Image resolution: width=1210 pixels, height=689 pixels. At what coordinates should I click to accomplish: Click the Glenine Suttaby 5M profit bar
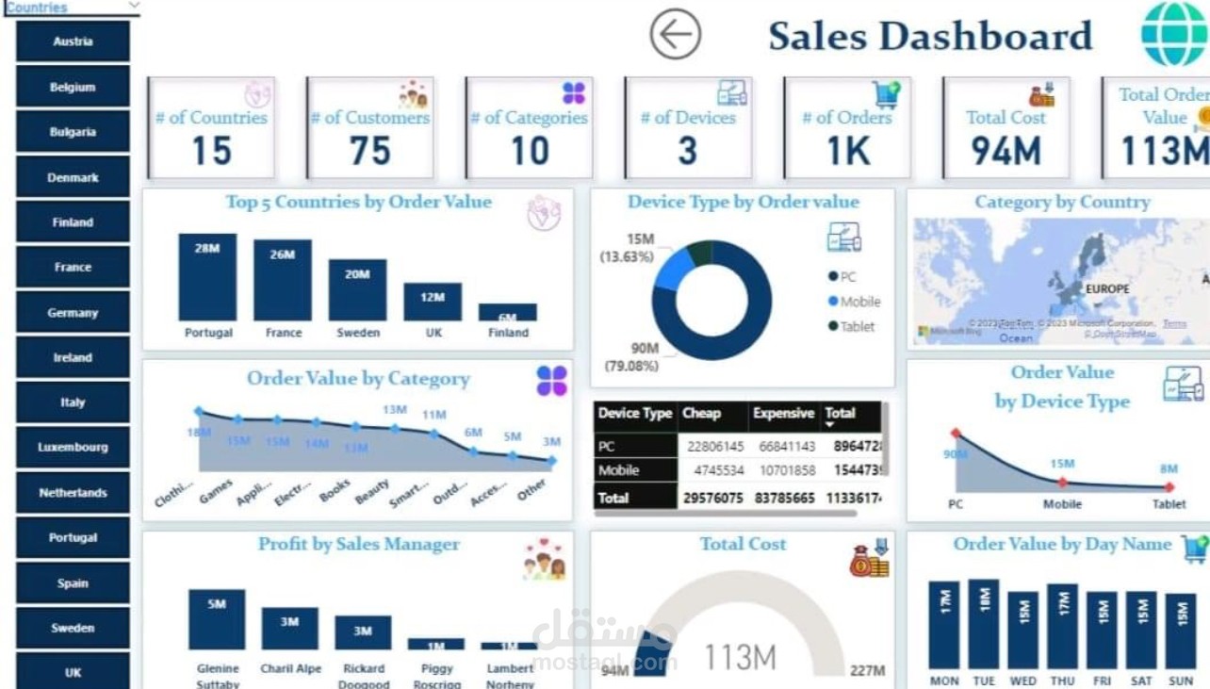[217, 619]
